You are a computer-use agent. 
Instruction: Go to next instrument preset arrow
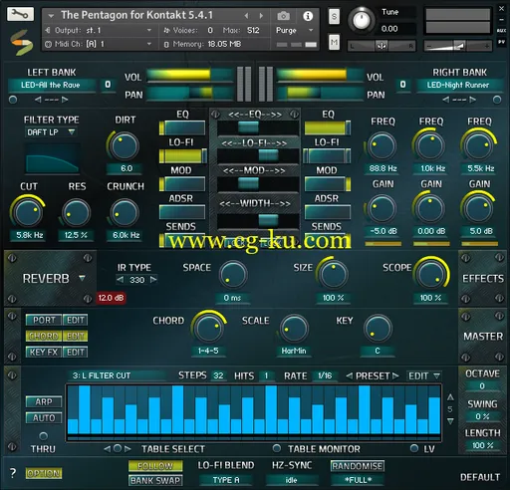click(x=261, y=15)
